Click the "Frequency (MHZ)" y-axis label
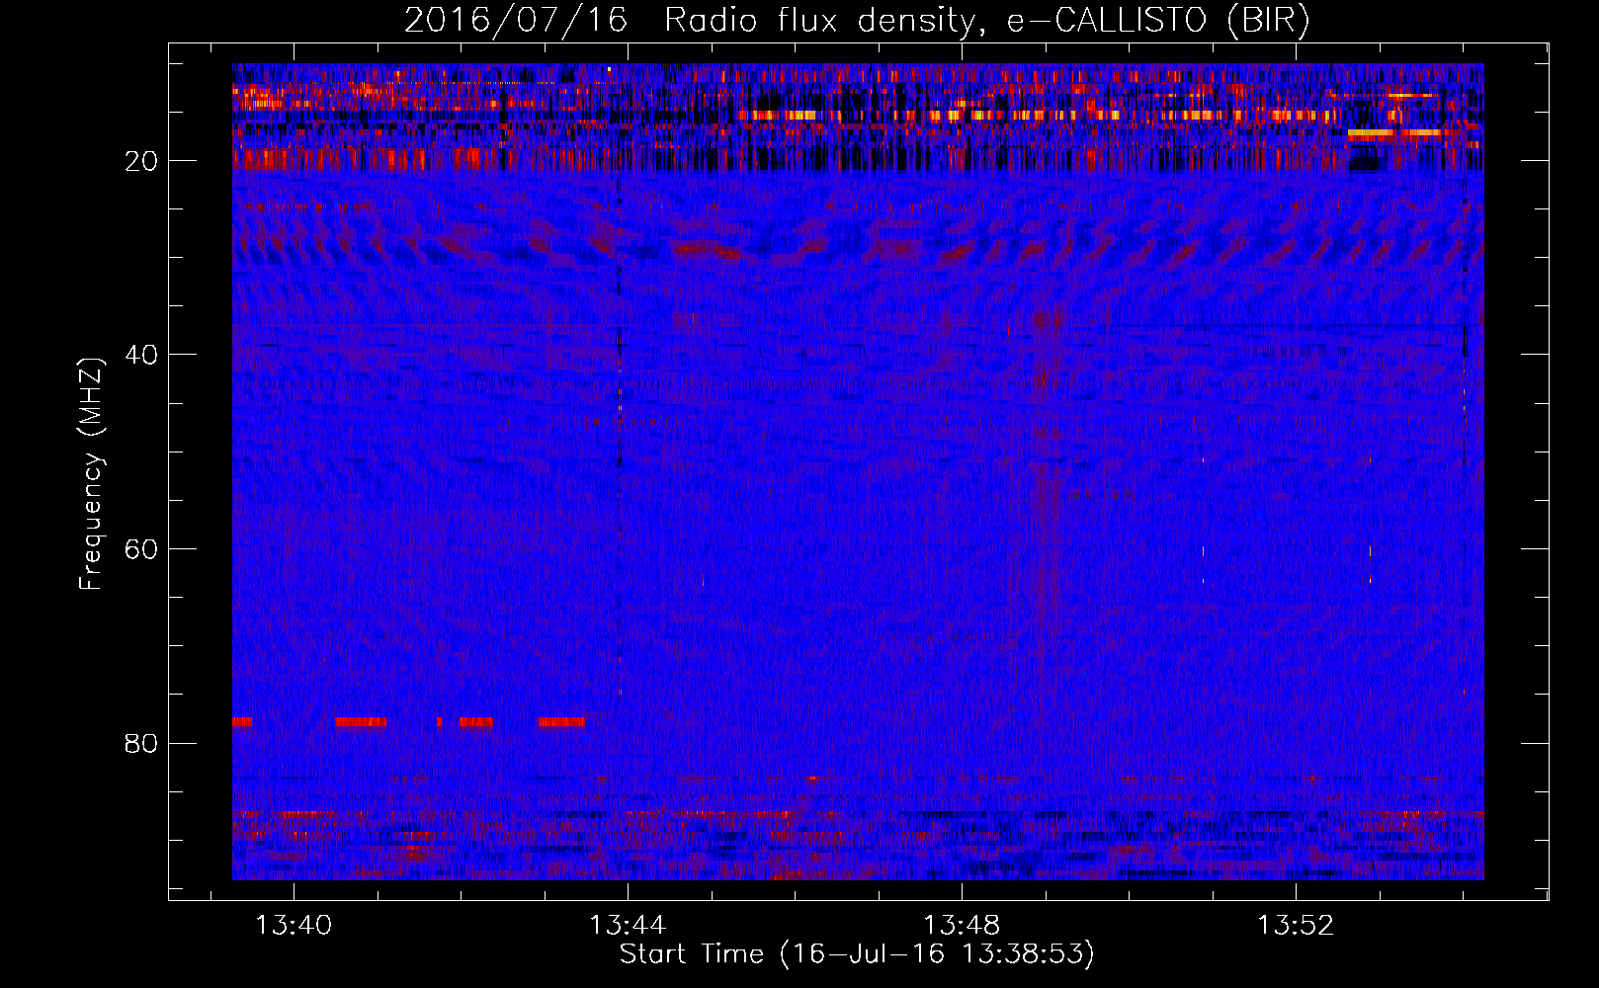1599x988 pixels. (91, 473)
